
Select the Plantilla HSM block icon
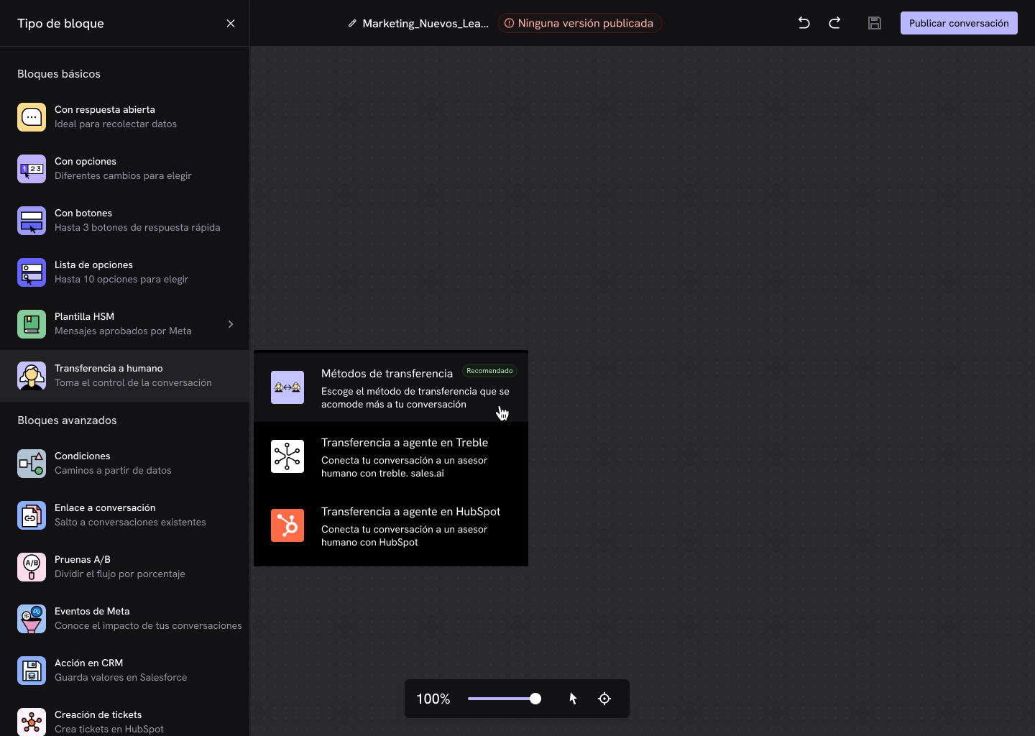pos(32,324)
